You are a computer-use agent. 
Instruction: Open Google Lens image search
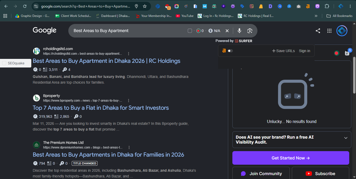pos(250,31)
